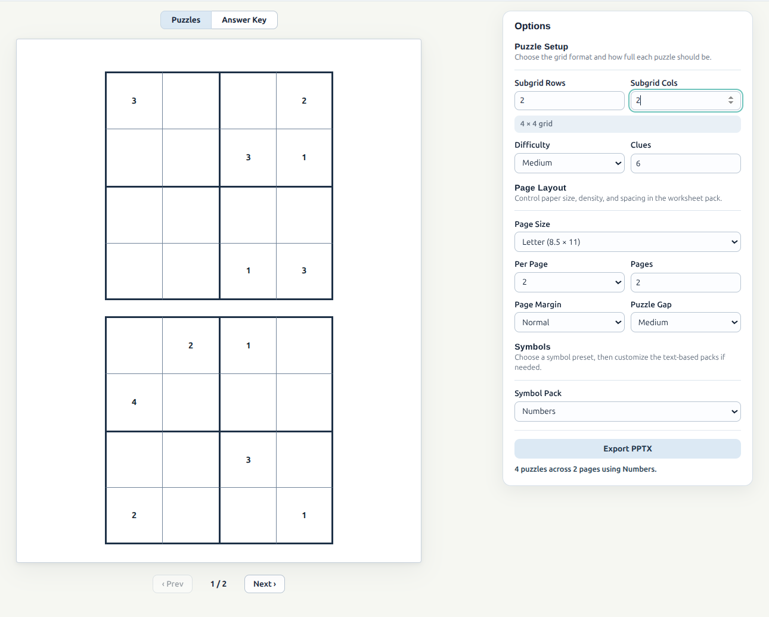
Task: Click the Subgrid Cols decrement arrow
Action: pyautogui.click(x=731, y=104)
